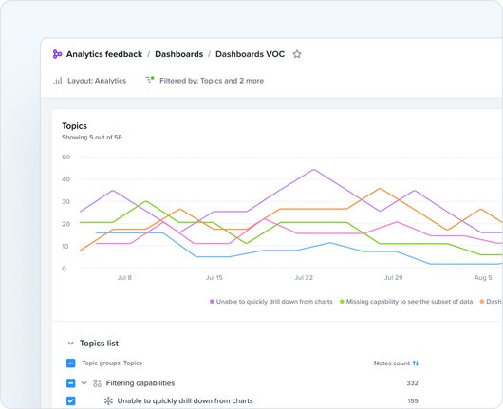Open the Analytics feedback breadcrumb
This screenshot has width=503, height=409.
[x=104, y=54]
